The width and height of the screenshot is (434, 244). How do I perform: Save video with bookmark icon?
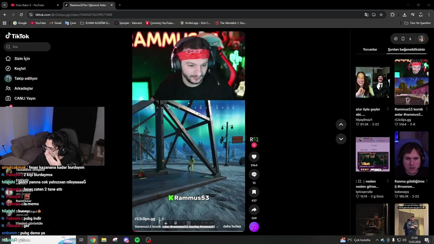coord(254,192)
